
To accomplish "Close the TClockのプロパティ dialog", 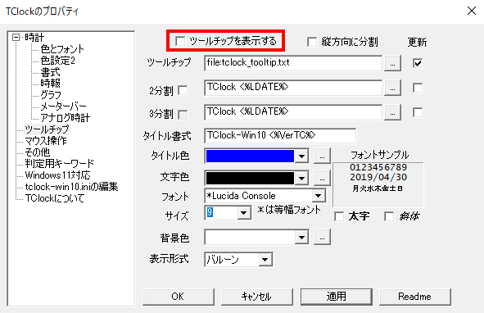I will pyautogui.click(x=472, y=11).
